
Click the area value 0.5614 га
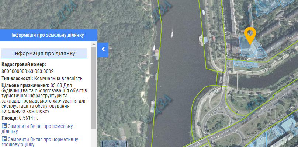pyautogui.click(x=29, y=118)
